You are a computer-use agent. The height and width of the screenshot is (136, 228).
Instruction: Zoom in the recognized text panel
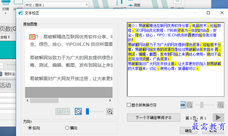(221, 105)
